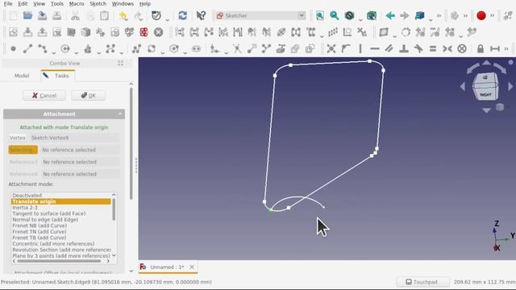Viewport: 516px width, 290px height.
Task: Click the Vertex reference button
Action: pos(18,138)
